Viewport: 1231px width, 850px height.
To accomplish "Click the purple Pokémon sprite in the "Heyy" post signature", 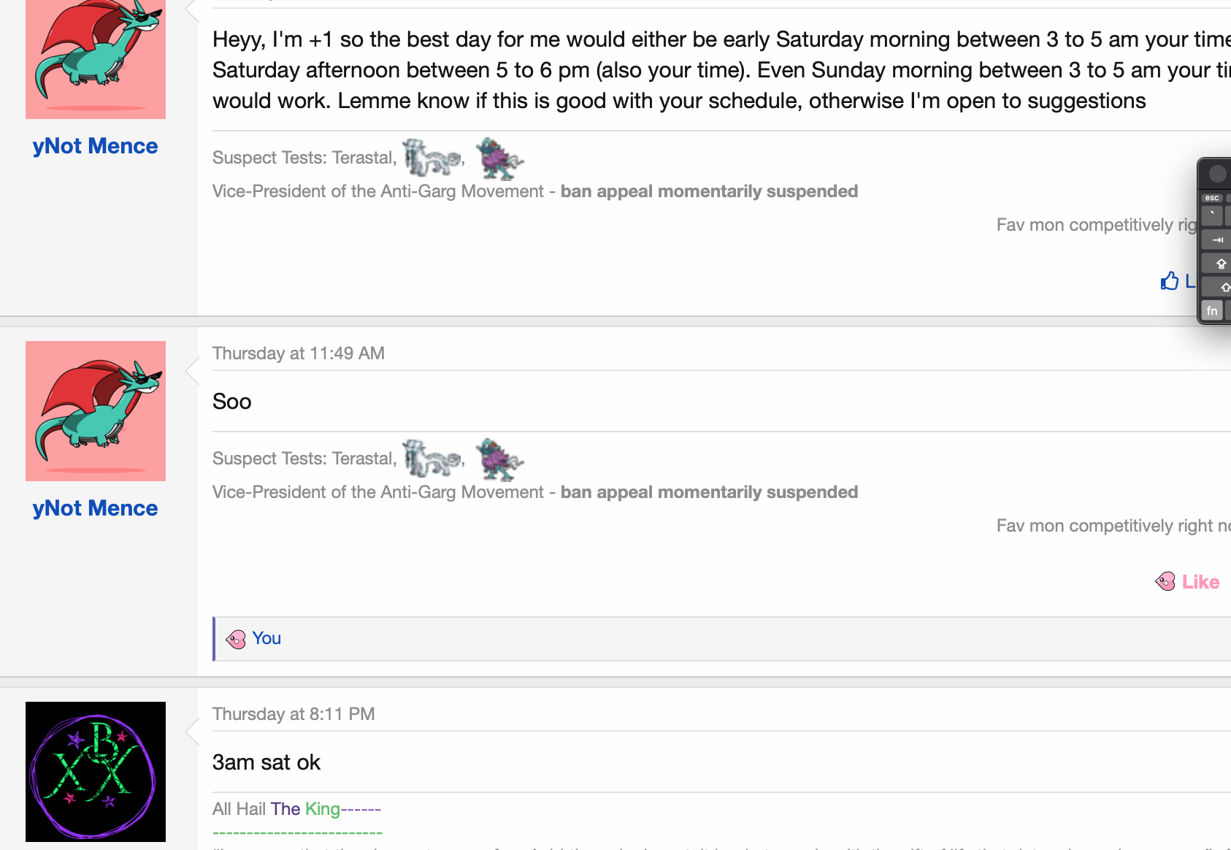I will [x=499, y=158].
